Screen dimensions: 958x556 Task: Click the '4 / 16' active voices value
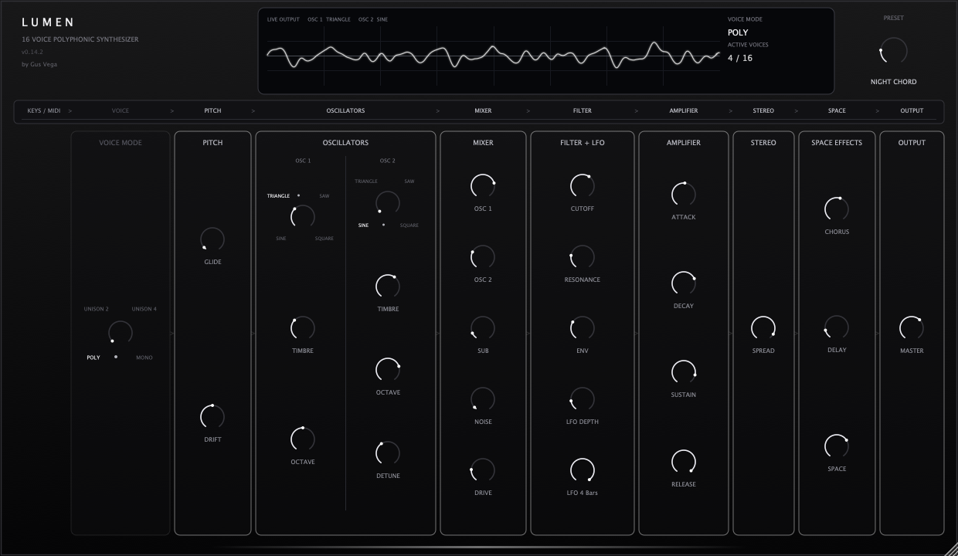pyautogui.click(x=740, y=58)
